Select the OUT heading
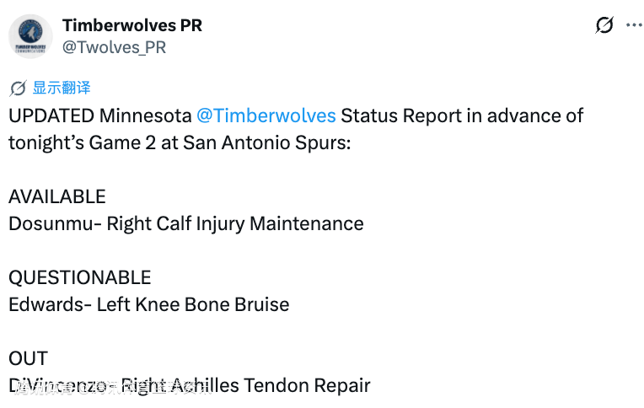 [x=29, y=359]
